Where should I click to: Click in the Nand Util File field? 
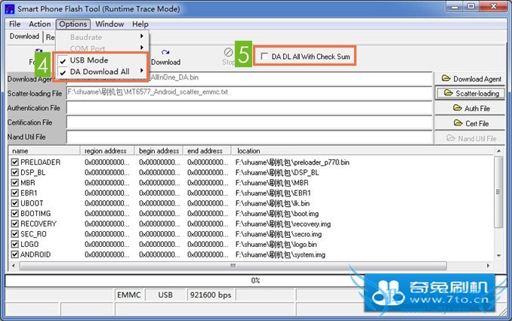tap(249, 137)
